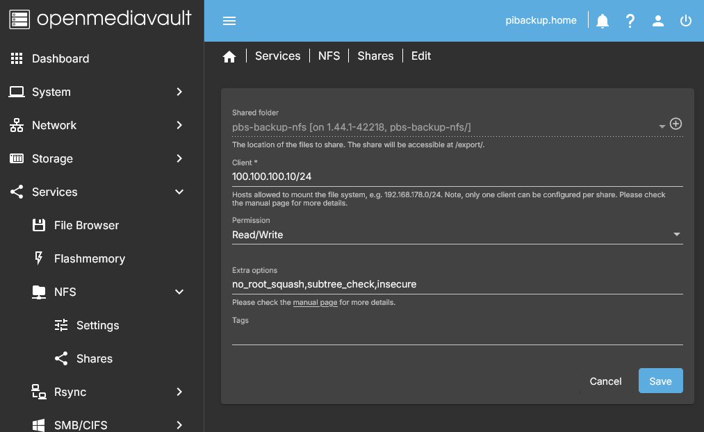
Task: Click the power icon in the top bar
Action: click(686, 21)
